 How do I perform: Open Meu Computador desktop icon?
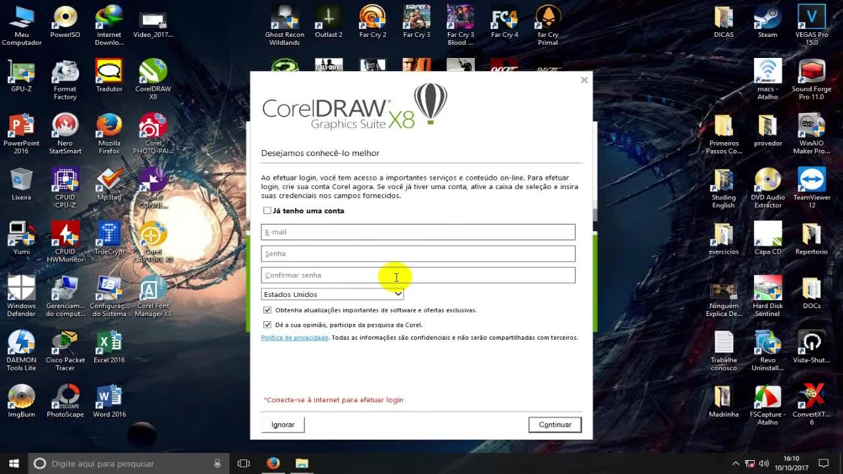(x=22, y=26)
